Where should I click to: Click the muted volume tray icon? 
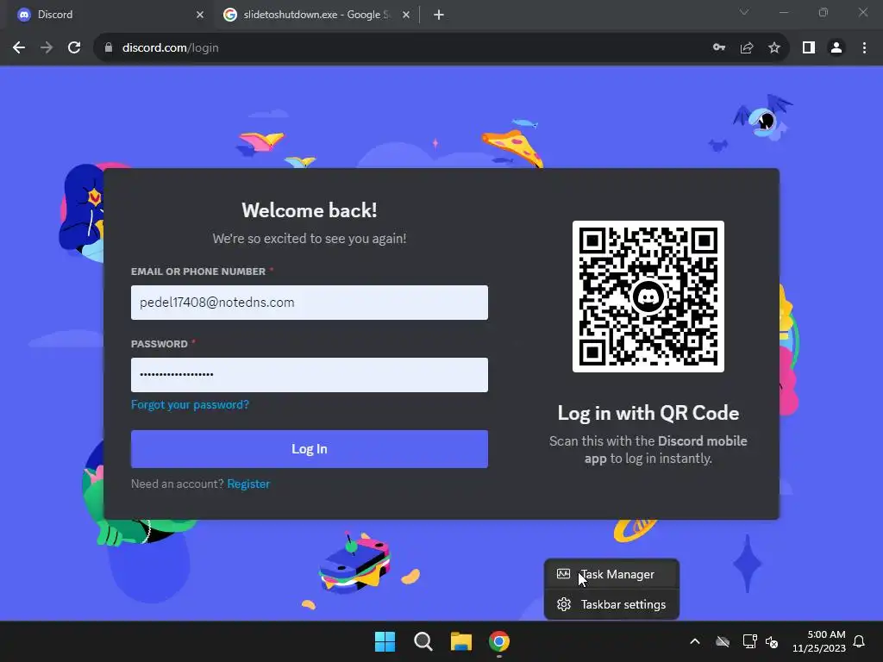tap(772, 641)
